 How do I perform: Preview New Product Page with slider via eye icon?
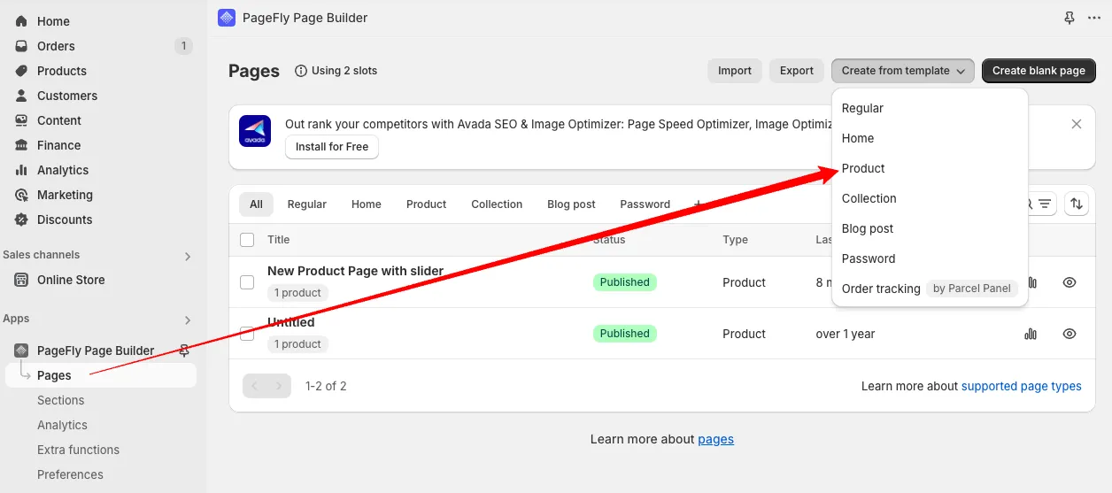point(1070,282)
